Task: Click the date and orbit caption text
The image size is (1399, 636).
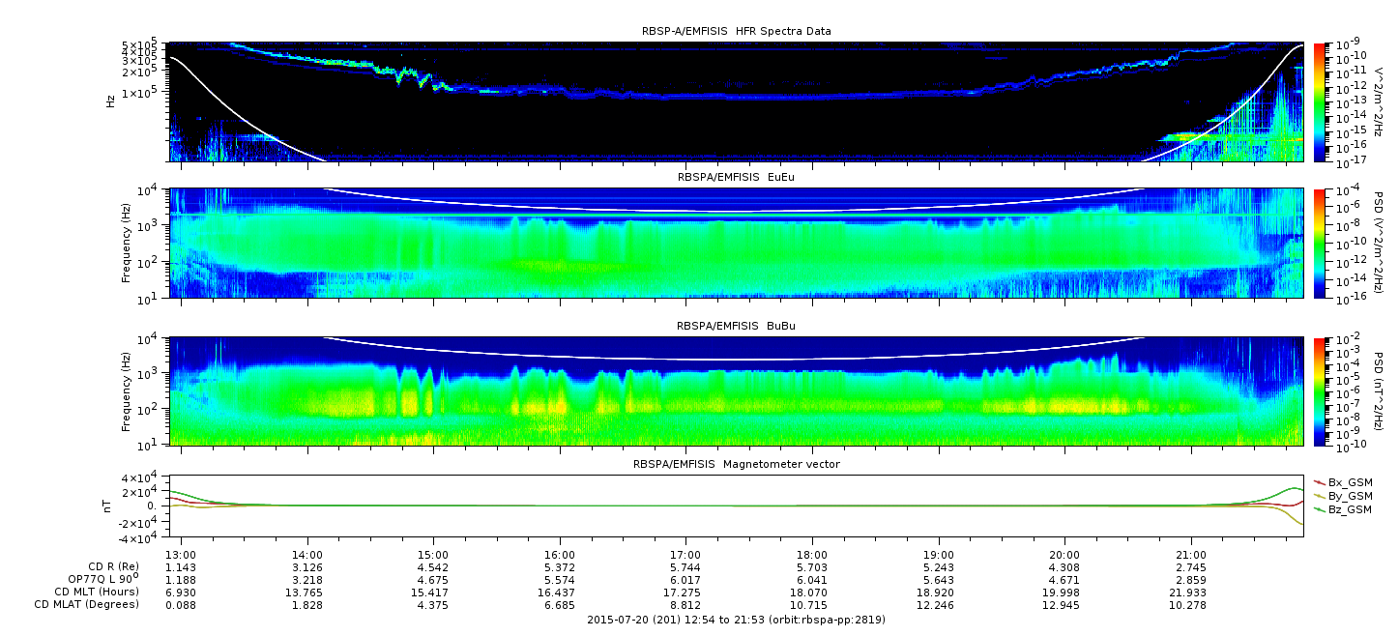Action: (x=737, y=620)
